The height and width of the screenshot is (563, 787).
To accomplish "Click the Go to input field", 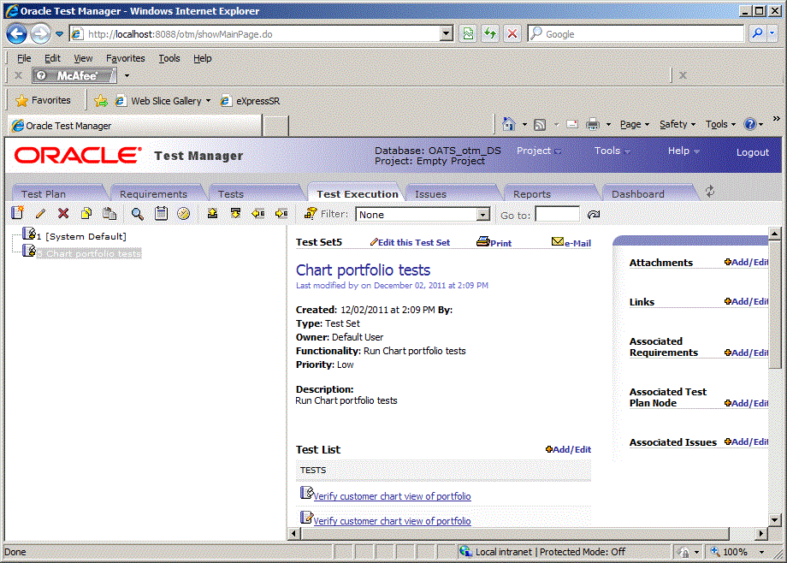I will [557, 215].
